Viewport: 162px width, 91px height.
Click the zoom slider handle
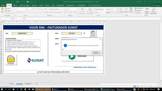(x=151, y=86)
